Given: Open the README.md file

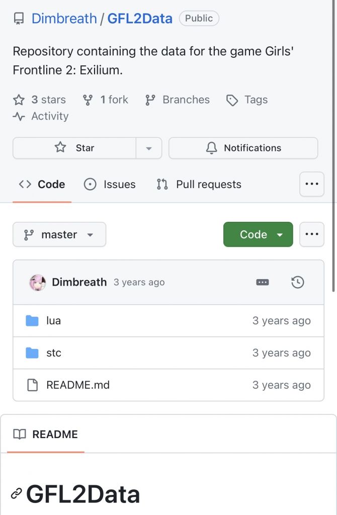Looking at the screenshot, I should [x=77, y=385].
